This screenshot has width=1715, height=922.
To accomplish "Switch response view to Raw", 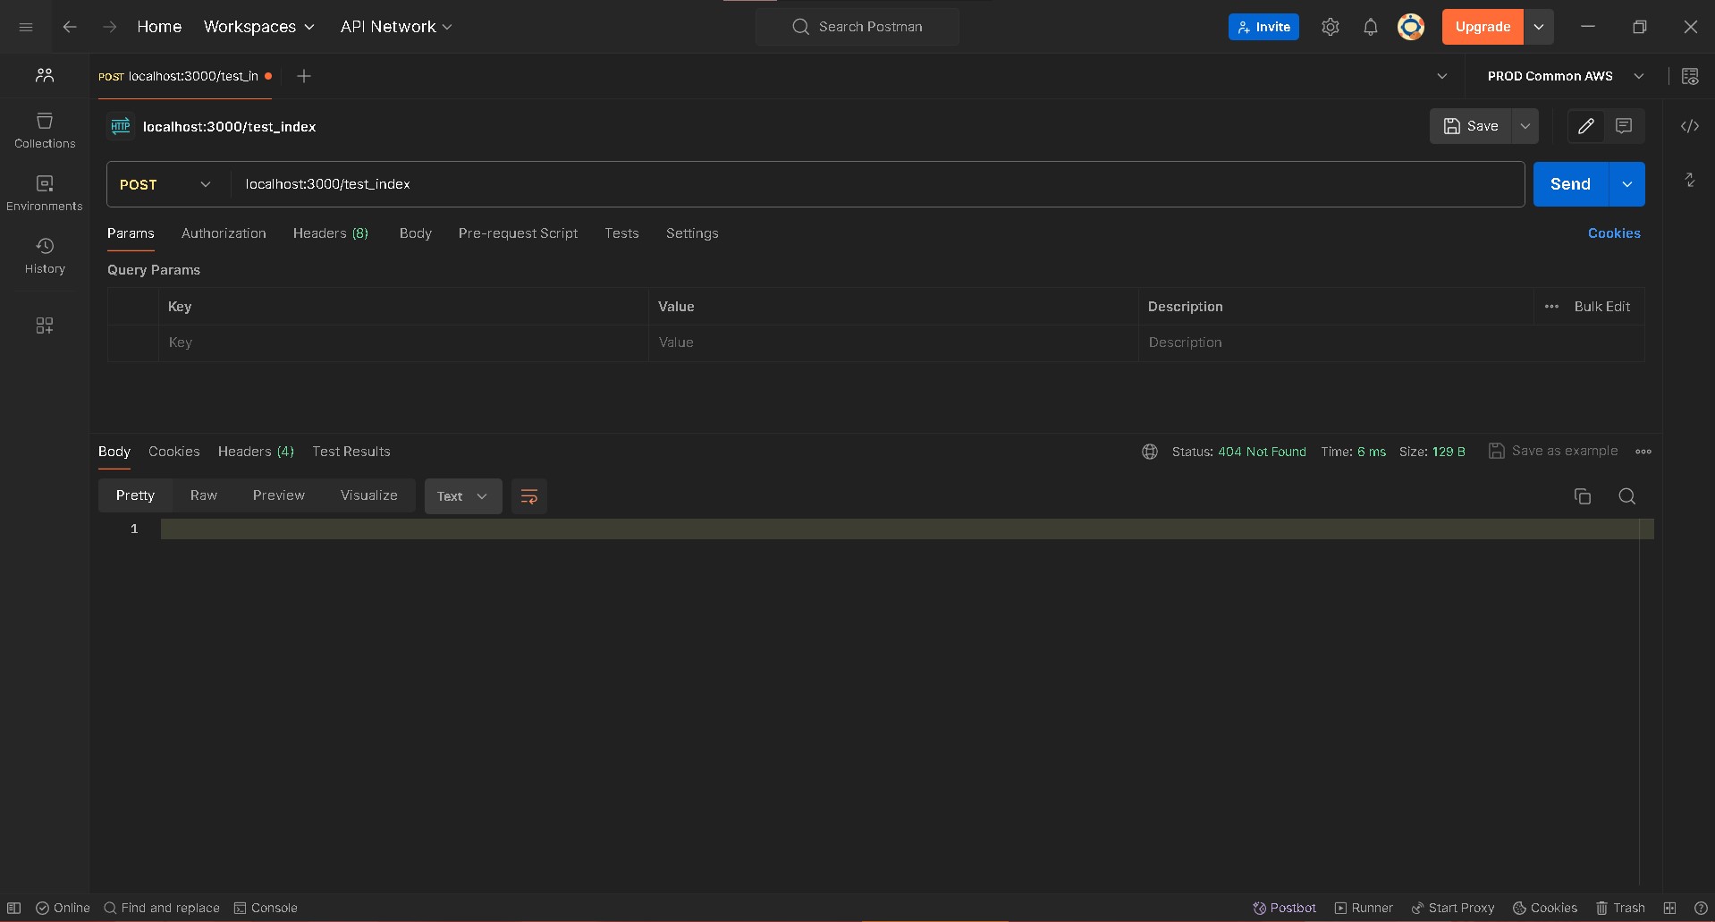I will (x=203, y=495).
